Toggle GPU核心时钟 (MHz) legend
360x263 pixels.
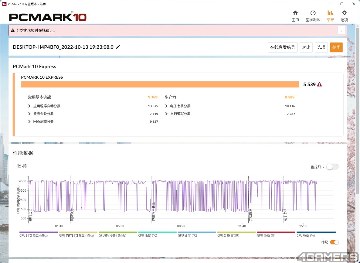[118, 234]
